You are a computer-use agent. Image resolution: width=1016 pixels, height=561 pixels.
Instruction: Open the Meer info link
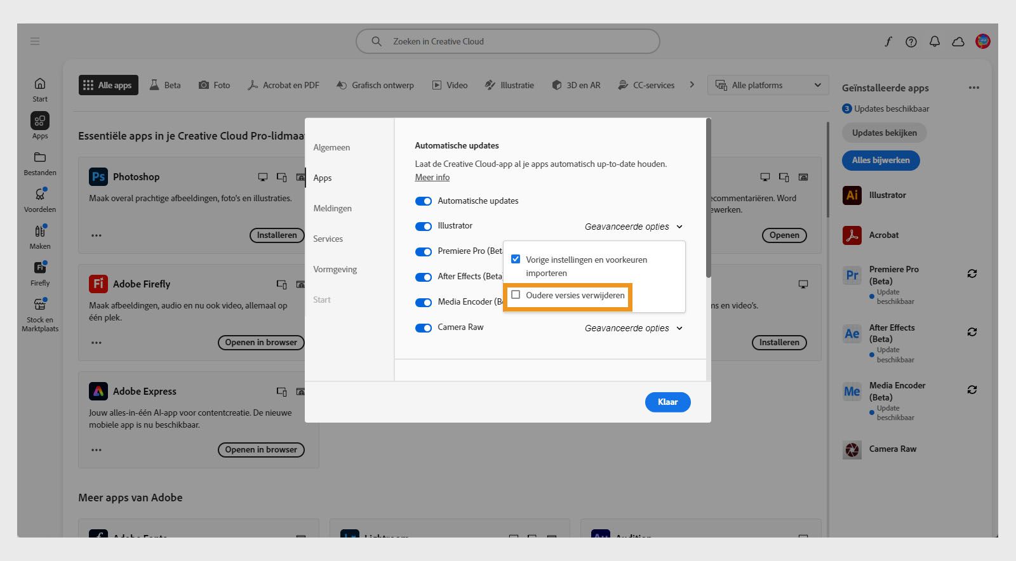tap(432, 178)
